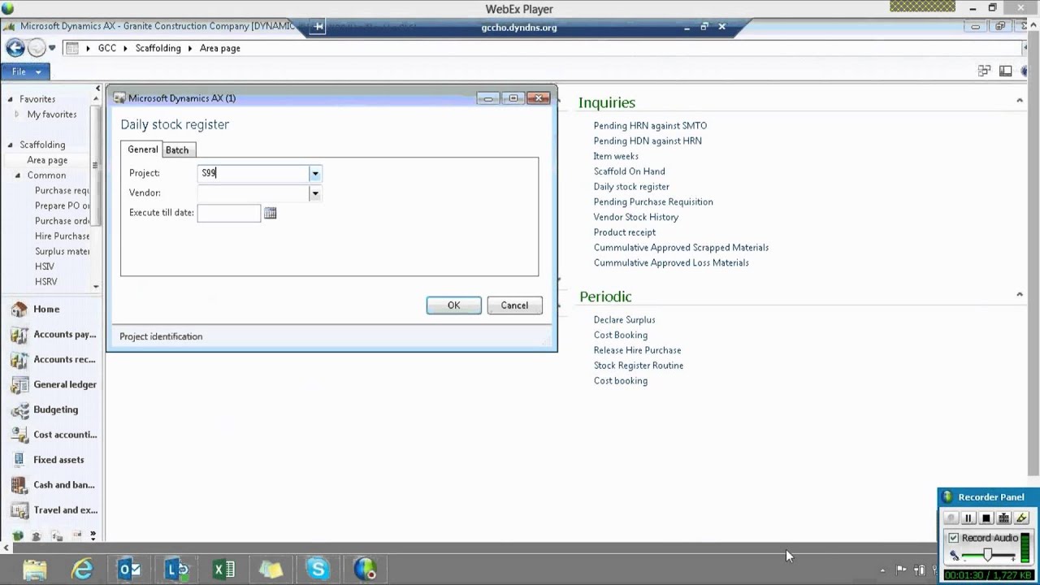This screenshot has height=585, width=1040.
Task: Open Cost accounting module
Action: [x=51, y=435]
